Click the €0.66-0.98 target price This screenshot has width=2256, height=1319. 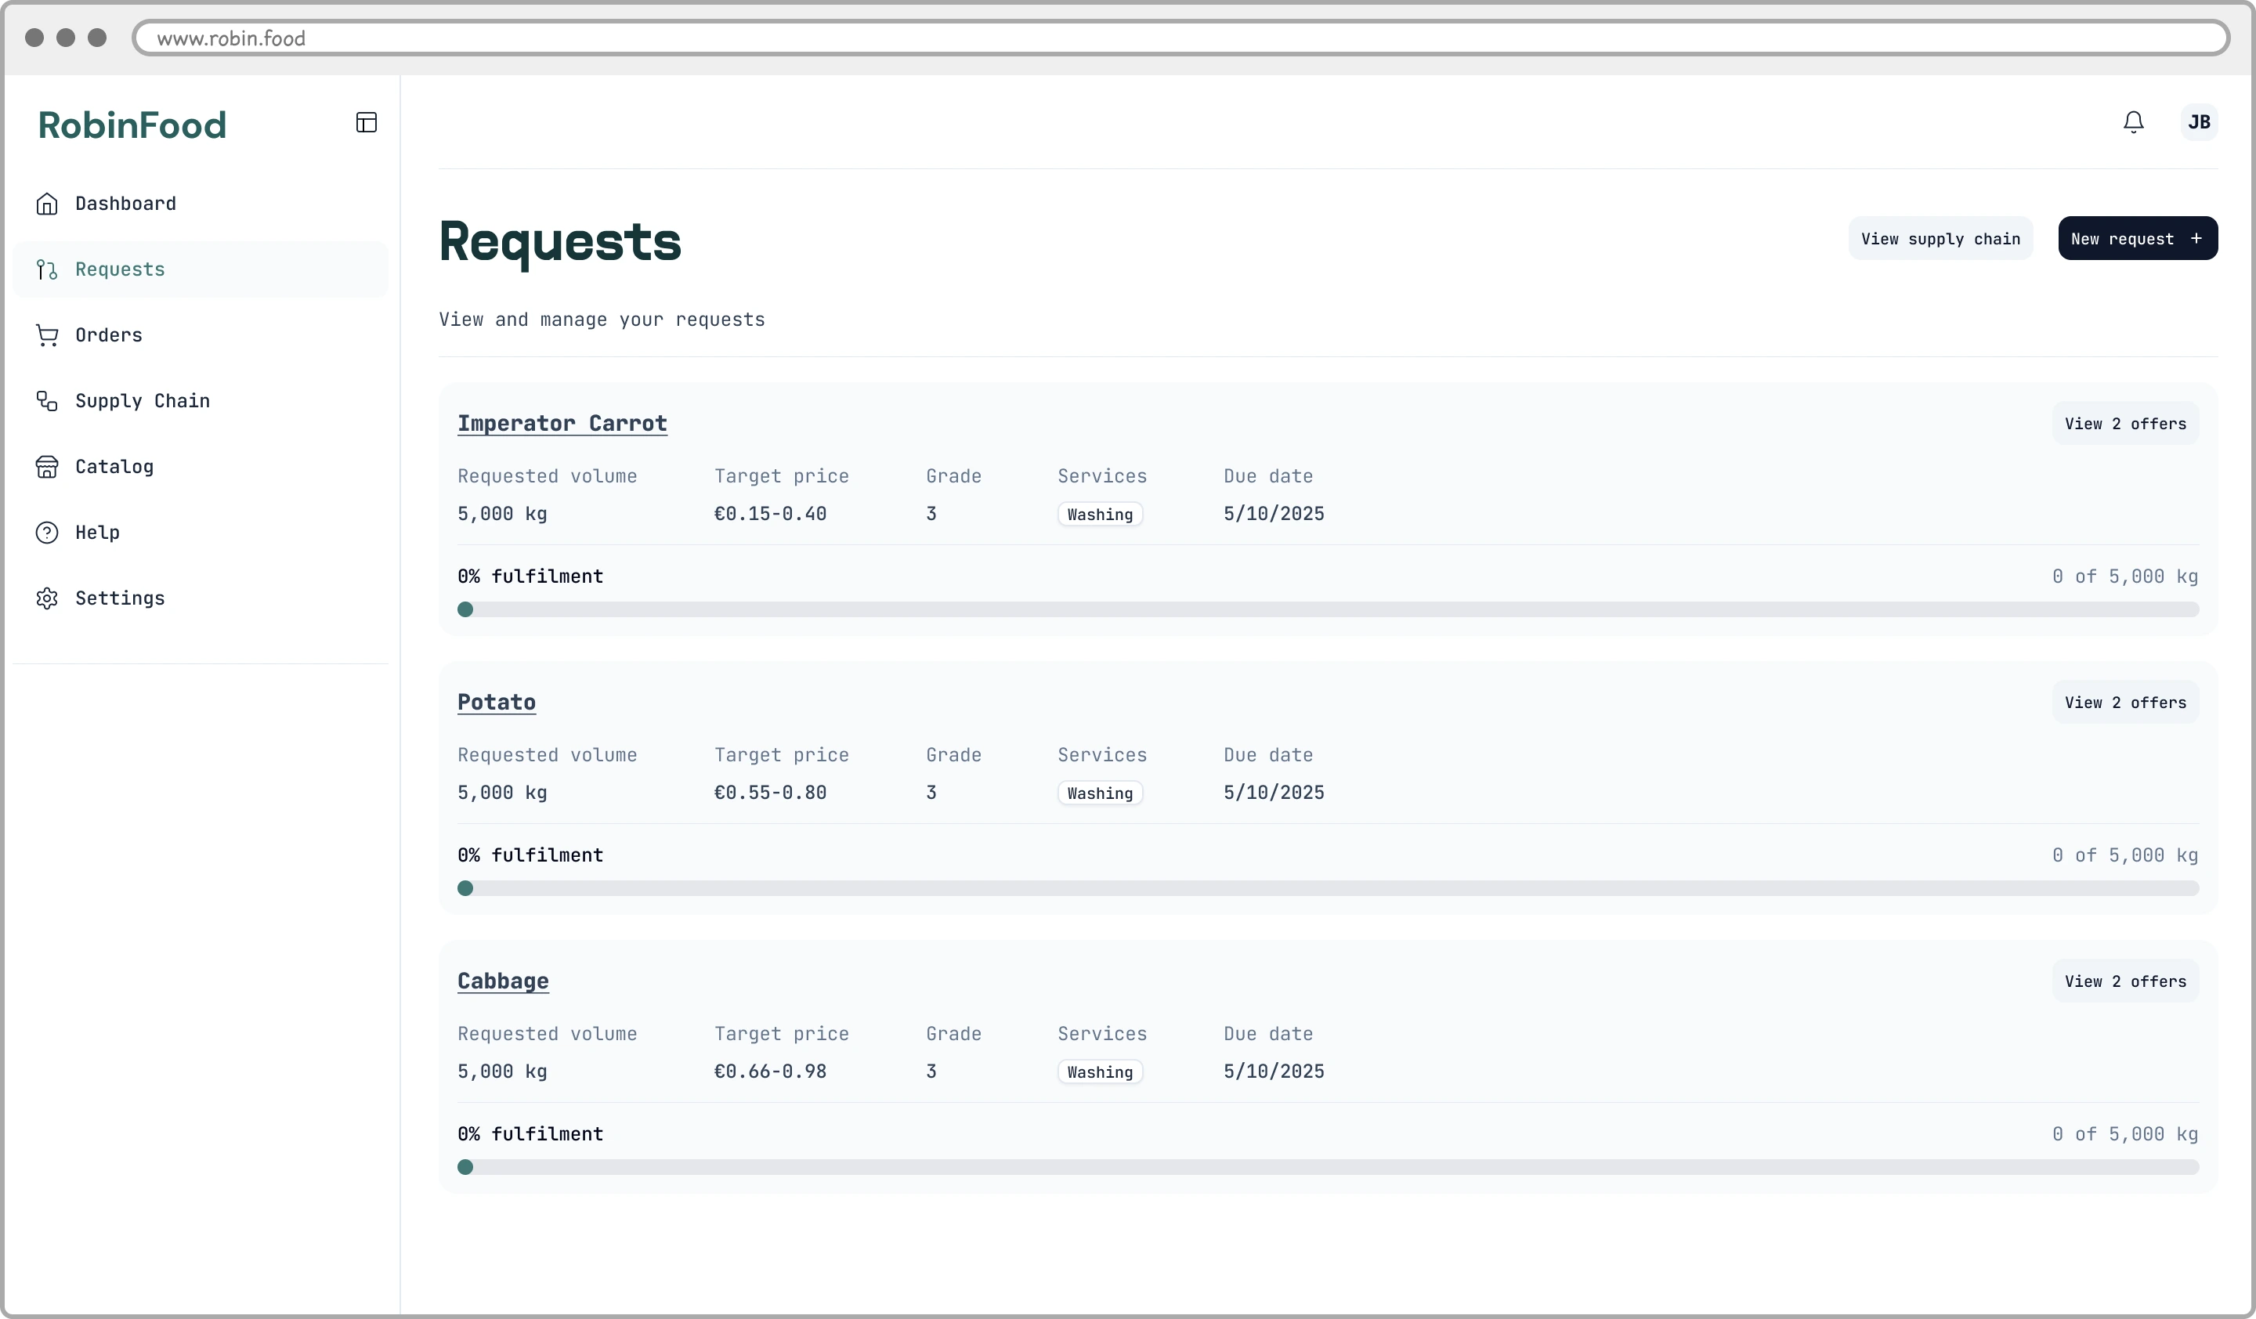770,1071
